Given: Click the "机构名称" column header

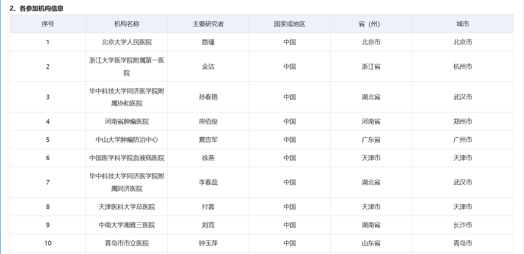Looking at the screenshot, I should [x=127, y=24].
